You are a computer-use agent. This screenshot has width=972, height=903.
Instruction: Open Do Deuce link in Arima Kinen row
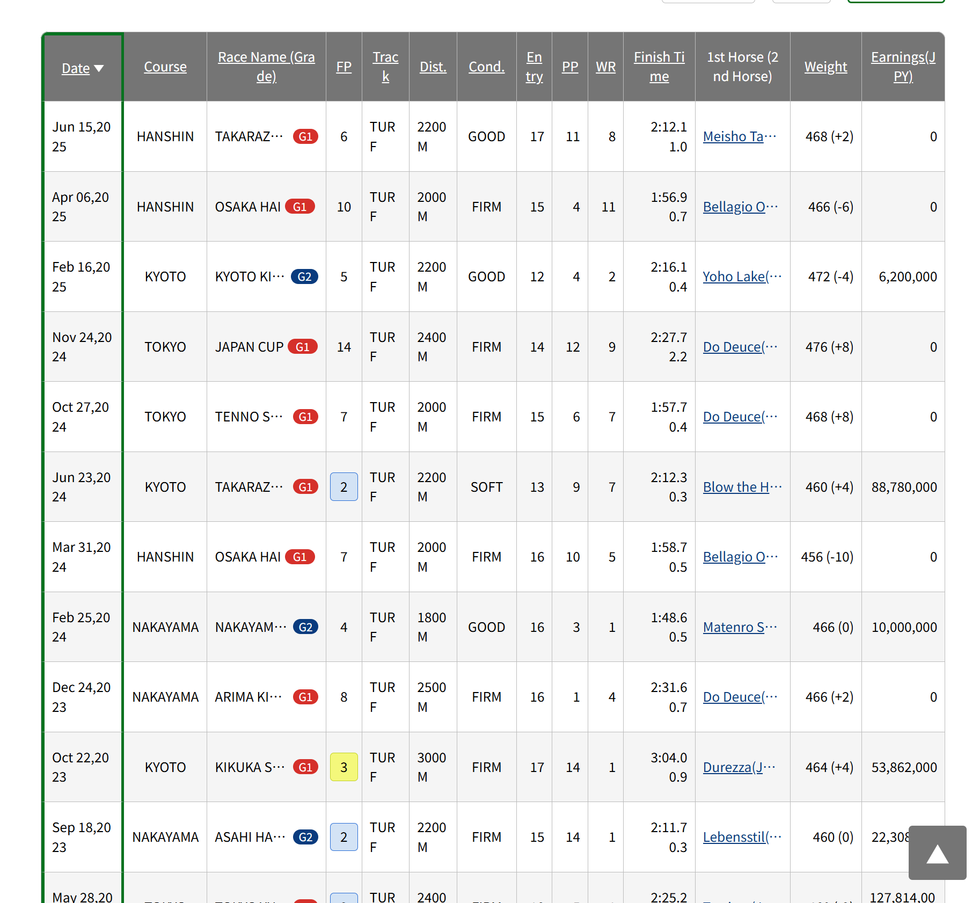click(x=740, y=697)
